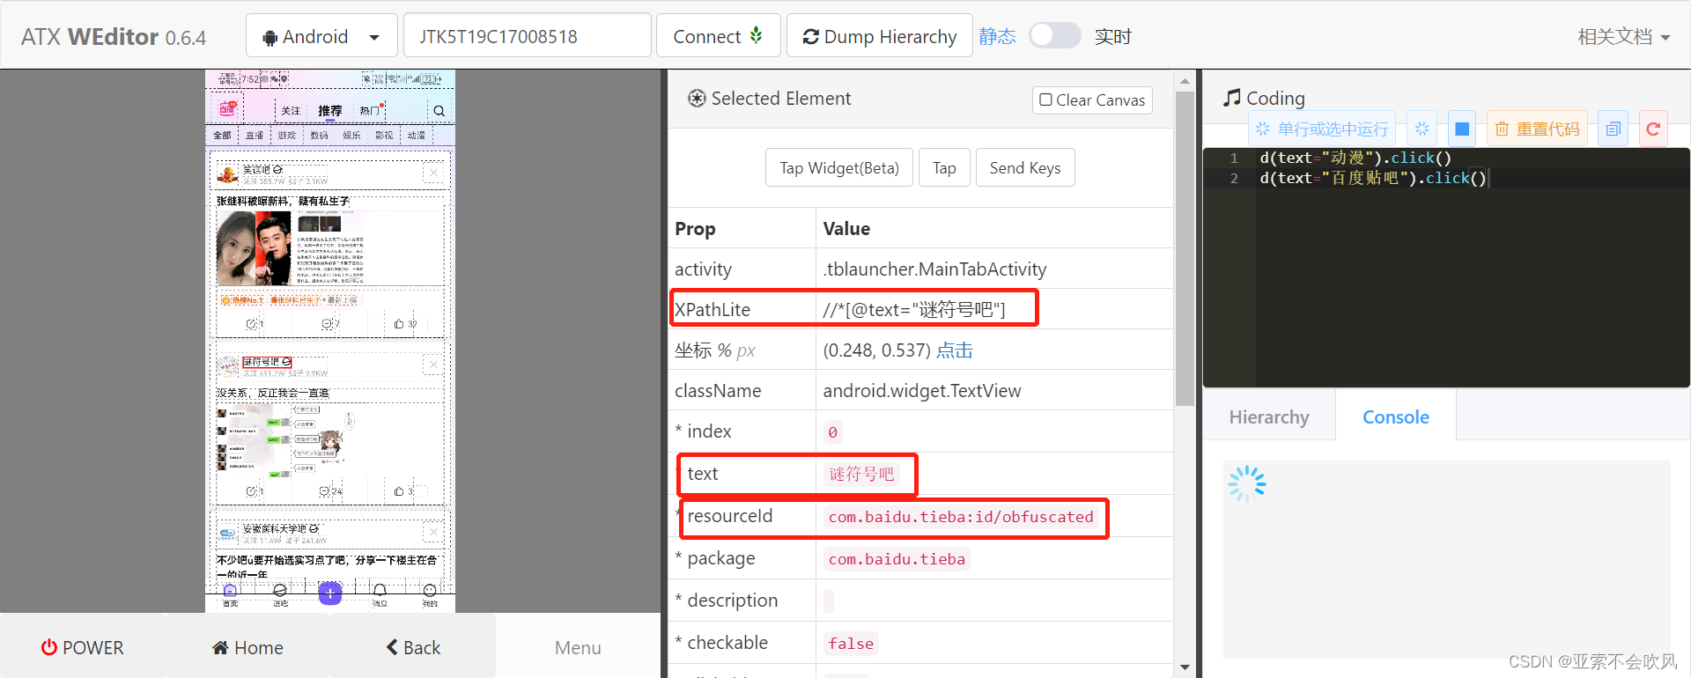Select the 游戏 category in phone screen
The image size is (1691, 678).
[287, 136]
